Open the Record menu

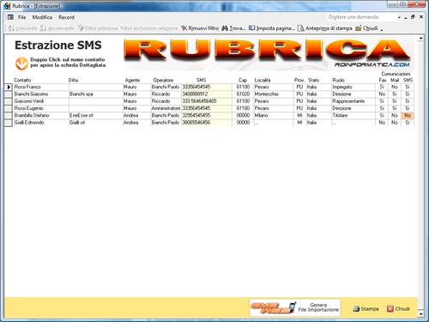(x=66, y=17)
